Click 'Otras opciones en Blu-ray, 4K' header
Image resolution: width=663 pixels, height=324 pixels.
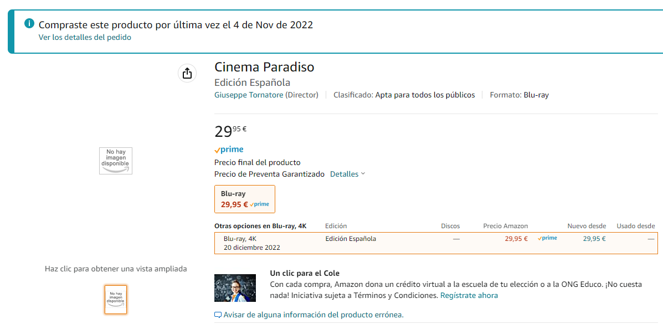point(260,226)
